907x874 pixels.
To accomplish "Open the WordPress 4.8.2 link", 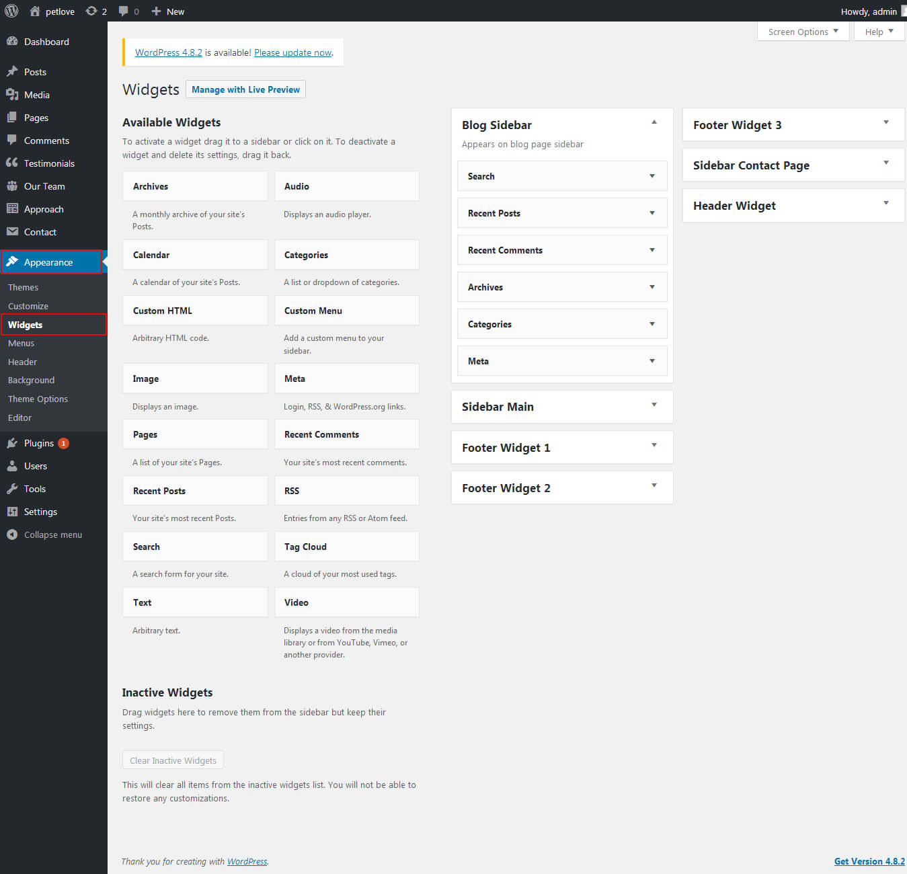I will 168,52.
